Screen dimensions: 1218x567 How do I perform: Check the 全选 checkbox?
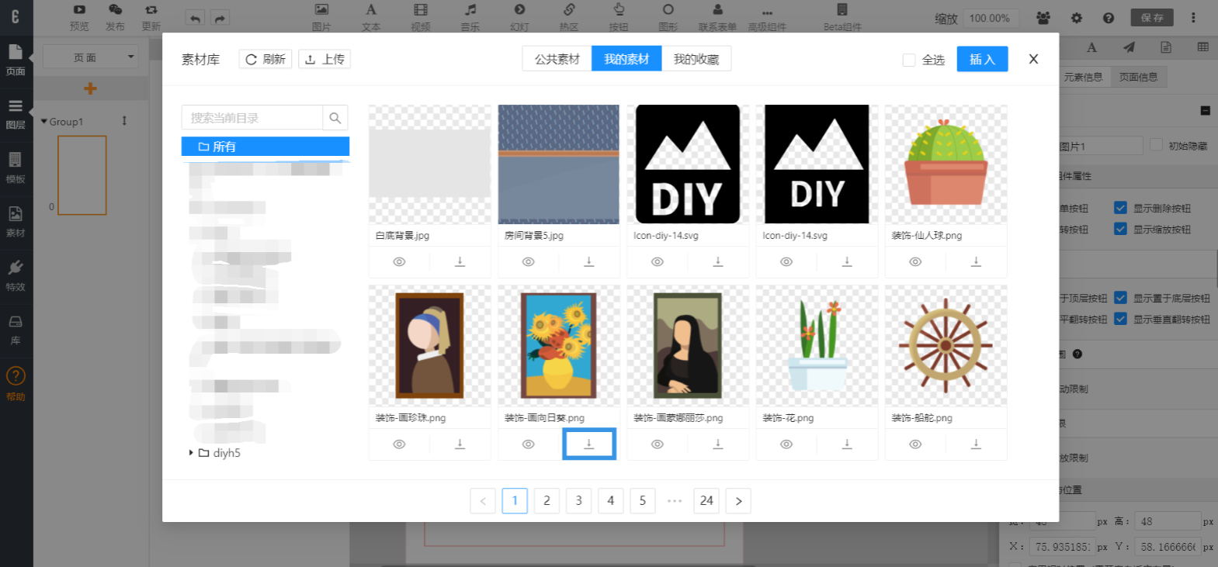coord(909,60)
